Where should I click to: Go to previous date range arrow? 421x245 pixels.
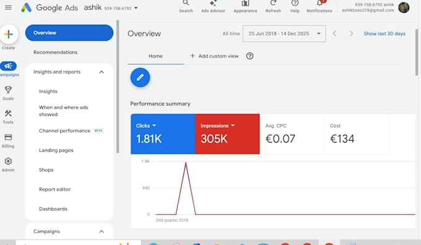tap(334, 33)
